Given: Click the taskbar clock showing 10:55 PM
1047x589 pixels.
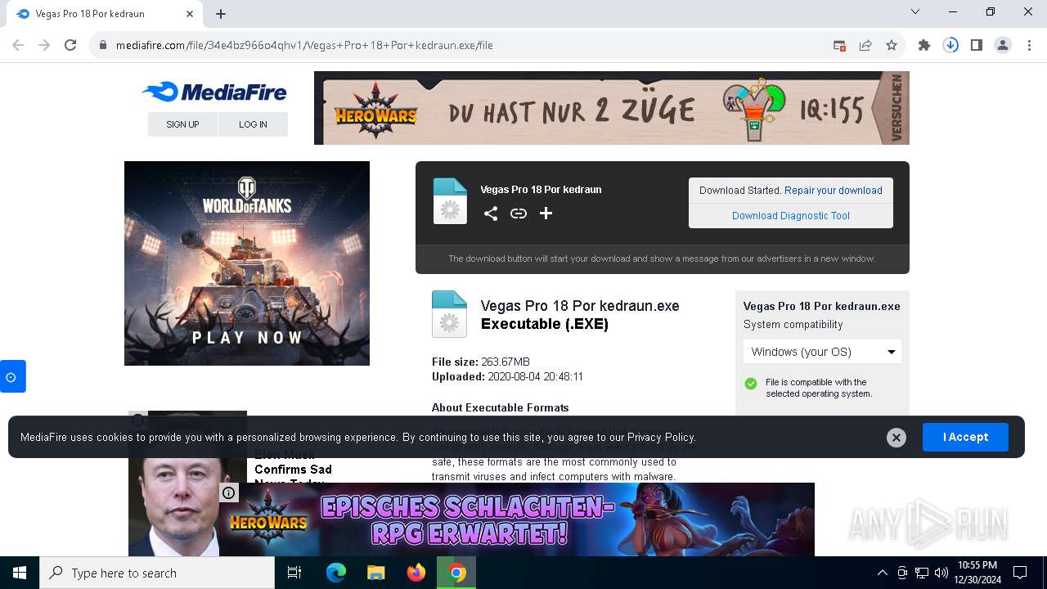Looking at the screenshot, I should (977, 573).
